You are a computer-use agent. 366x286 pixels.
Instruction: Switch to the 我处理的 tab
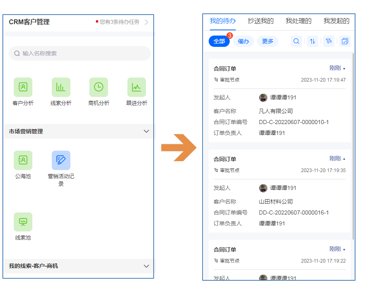[x=298, y=21]
